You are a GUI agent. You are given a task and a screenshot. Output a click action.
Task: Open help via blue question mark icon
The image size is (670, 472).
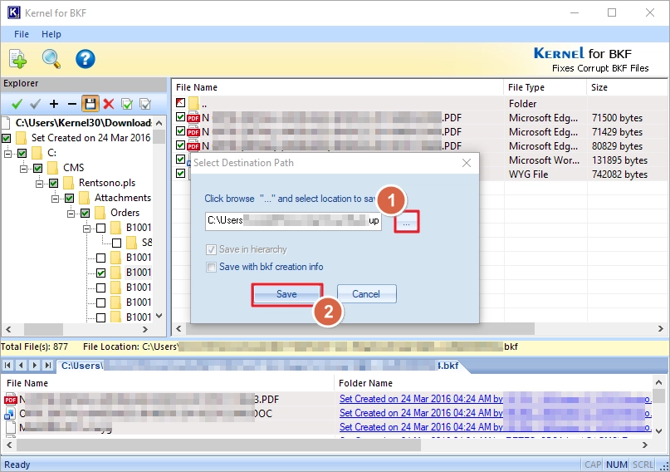(x=85, y=59)
